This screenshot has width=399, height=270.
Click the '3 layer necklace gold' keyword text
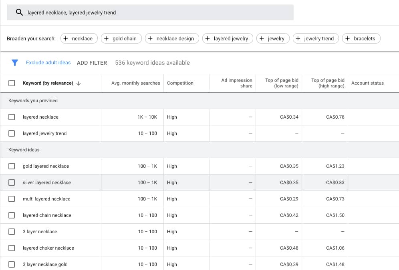45,264
